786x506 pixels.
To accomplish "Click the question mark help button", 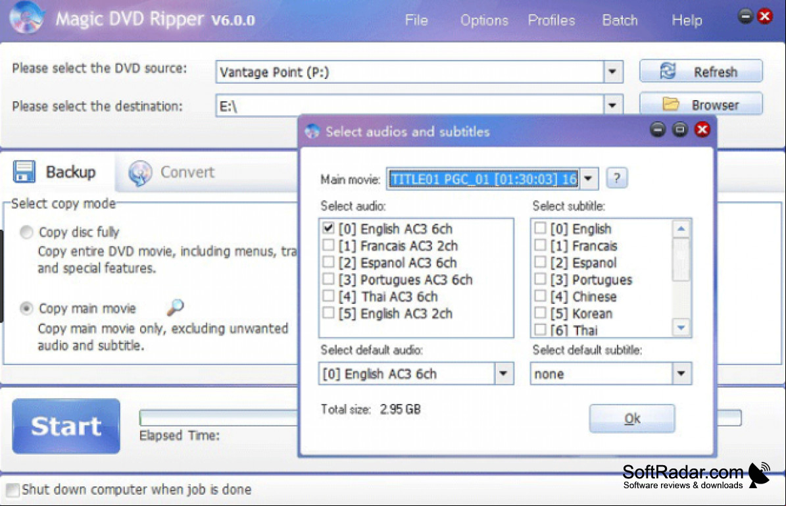I will [616, 178].
